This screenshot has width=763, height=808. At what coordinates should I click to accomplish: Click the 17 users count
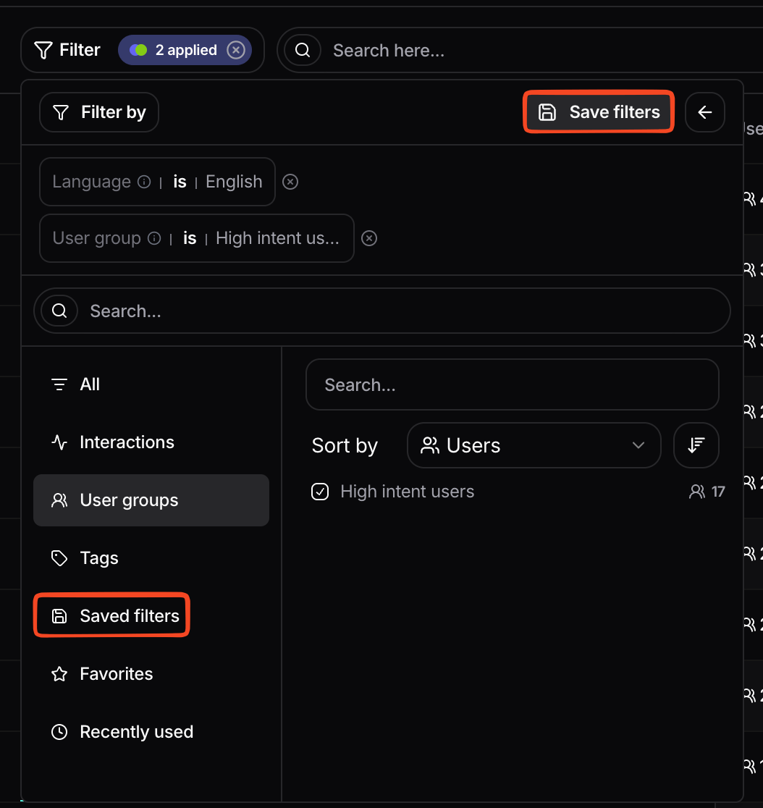click(x=707, y=492)
